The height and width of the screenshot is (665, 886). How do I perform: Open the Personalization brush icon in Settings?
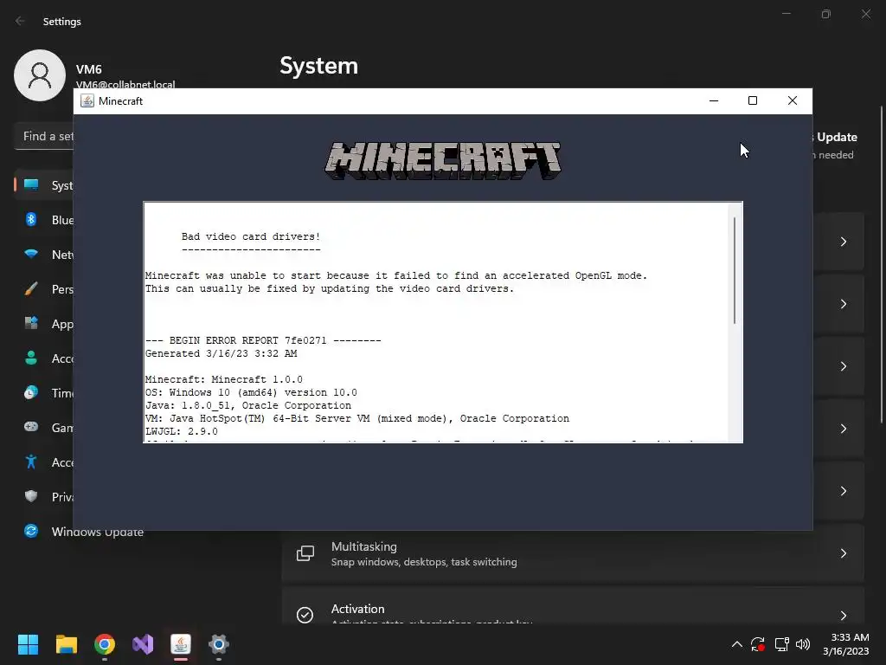(31, 289)
